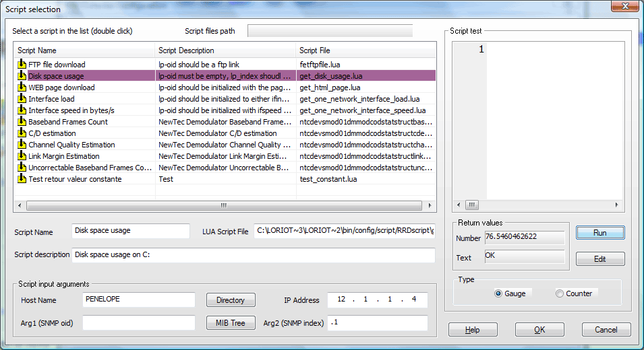
Task: Select the fetftpfile.lua file cell
Action: pyautogui.click(x=320, y=65)
